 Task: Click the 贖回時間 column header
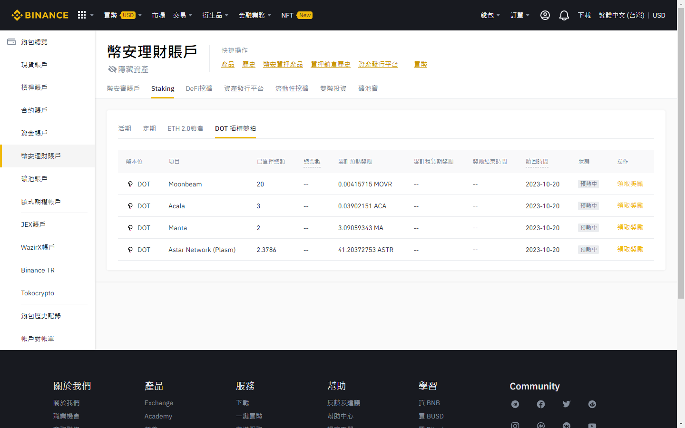coord(537,162)
